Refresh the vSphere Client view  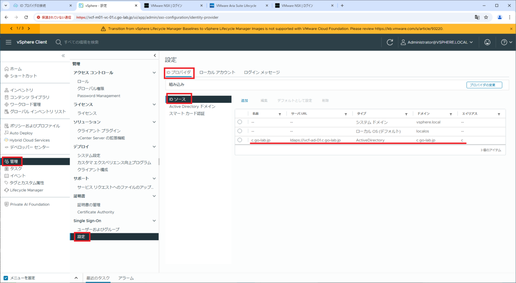[390, 42]
